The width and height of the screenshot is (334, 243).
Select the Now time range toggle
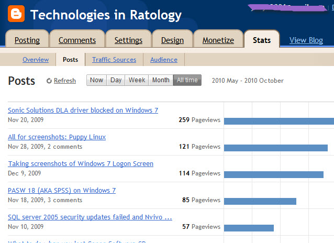[96, 80]
